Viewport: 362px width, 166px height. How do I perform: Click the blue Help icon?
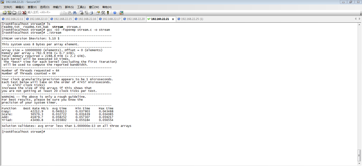coord(115,13)
